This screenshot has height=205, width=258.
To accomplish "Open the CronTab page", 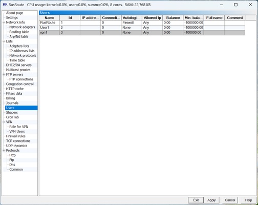I will (x=12, y=117).
